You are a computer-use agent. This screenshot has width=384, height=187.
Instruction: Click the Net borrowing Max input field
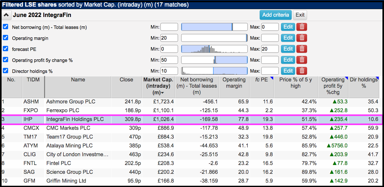[270, 27]
